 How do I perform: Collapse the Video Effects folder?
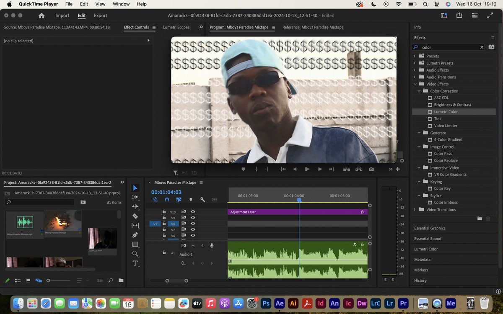point(415,84)
